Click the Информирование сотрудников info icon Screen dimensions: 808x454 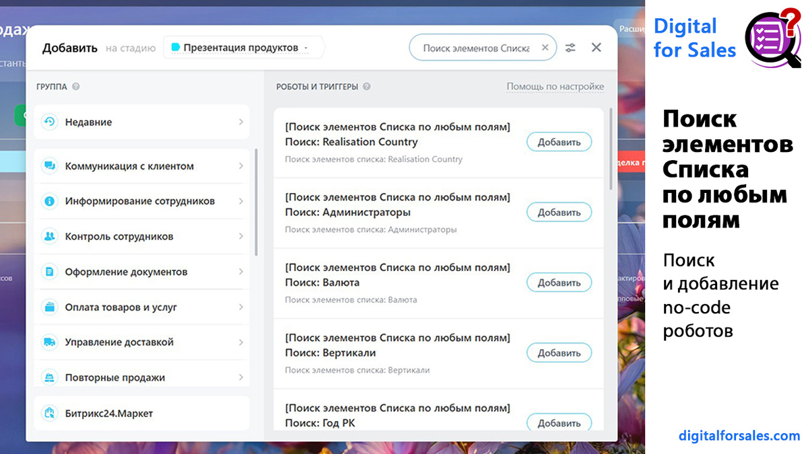[49, 201]
